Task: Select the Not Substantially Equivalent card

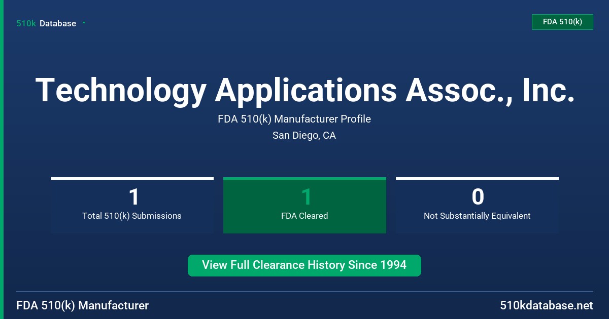Action: (x=477, y=206)
